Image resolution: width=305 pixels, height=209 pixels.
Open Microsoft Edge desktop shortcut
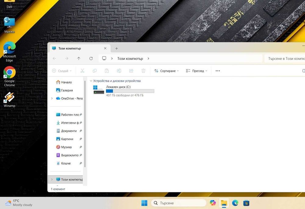tap(9, 52)
